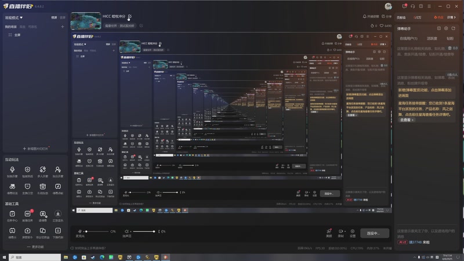Select the 全屏 source item
Image resolution: width=464 pixels, height=261 pixels.
tap(17, 35)
